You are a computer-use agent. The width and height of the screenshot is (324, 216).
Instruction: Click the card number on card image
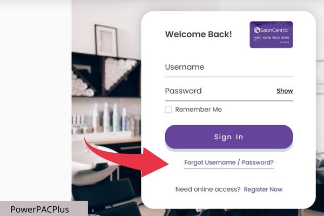pyautogui.click(x=271, y=38)
